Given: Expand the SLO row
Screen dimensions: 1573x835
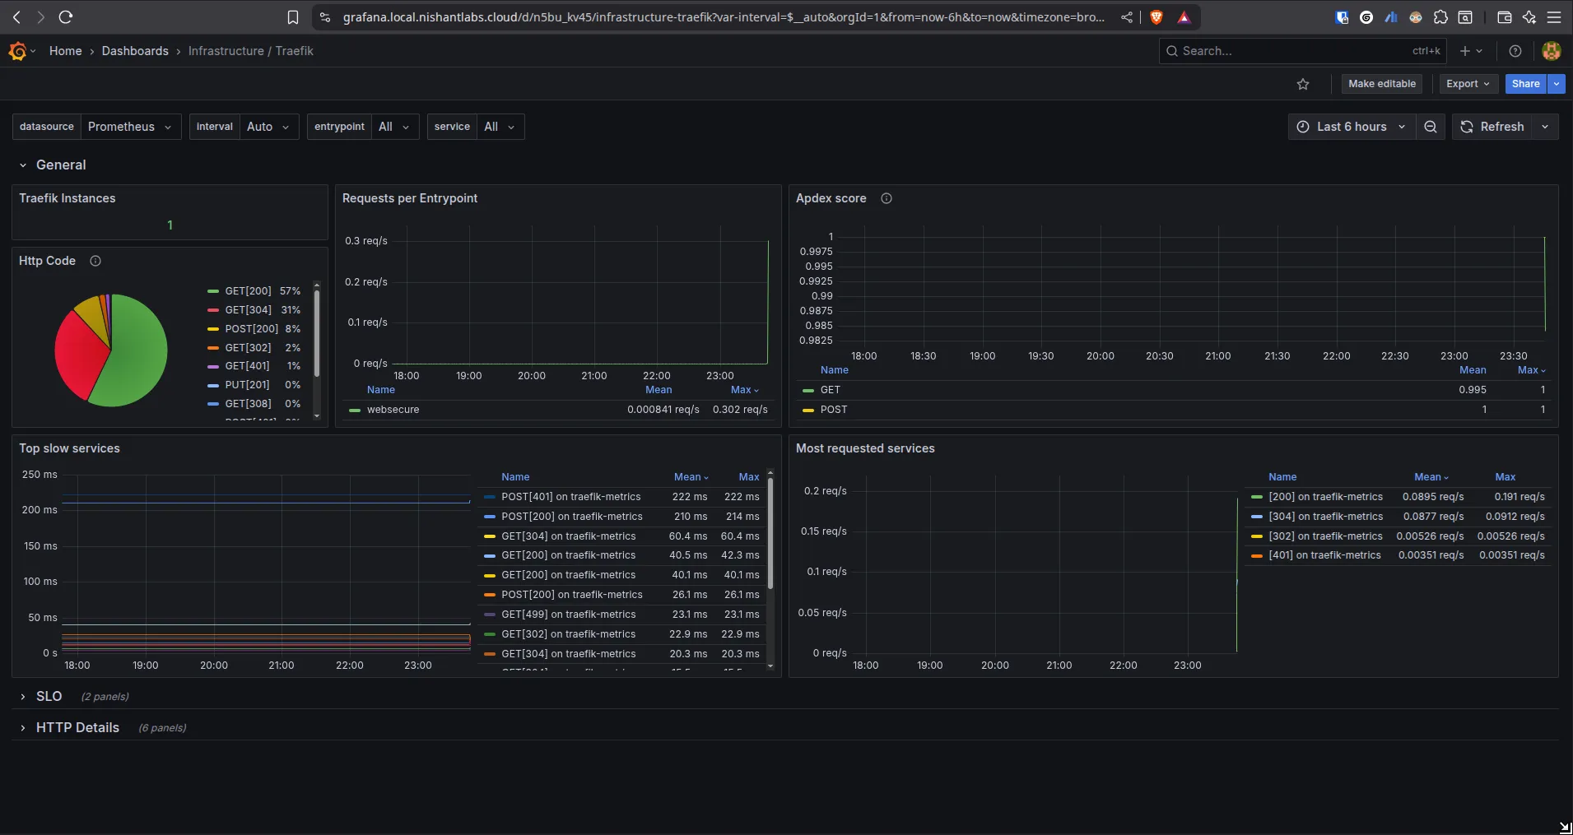Looking at the screenshot, I should click(49, 697).
